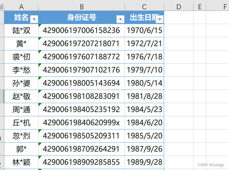
Task: Select the cell containing 黄*
Action: [x=21, y=44]
